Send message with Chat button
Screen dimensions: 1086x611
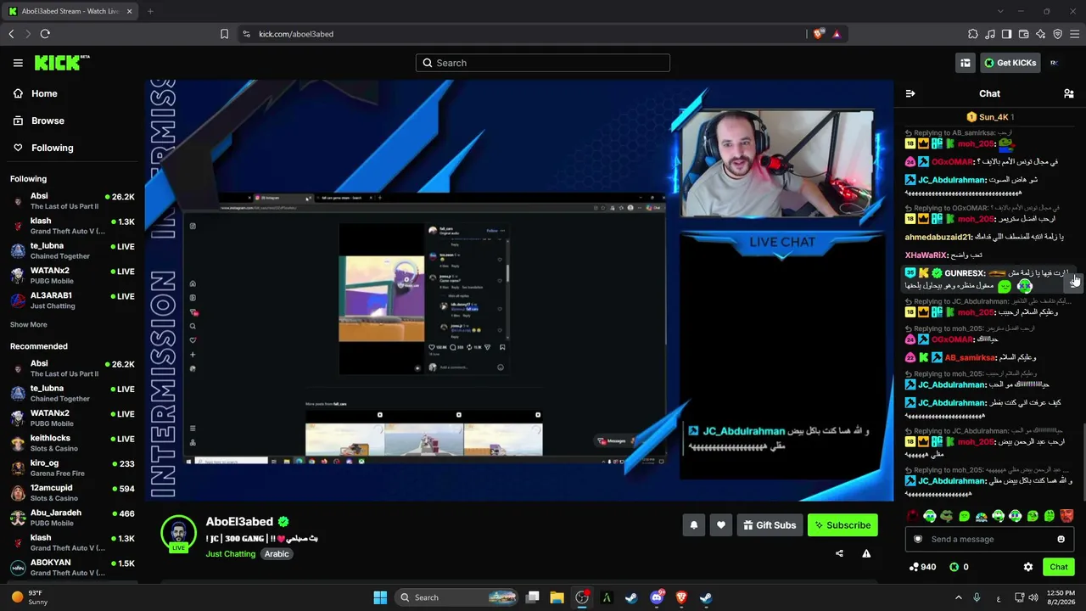coord(1059,567)
